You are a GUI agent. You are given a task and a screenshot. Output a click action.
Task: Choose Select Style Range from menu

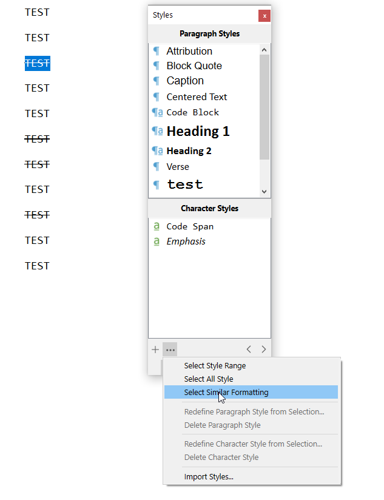tap(215, 366)
